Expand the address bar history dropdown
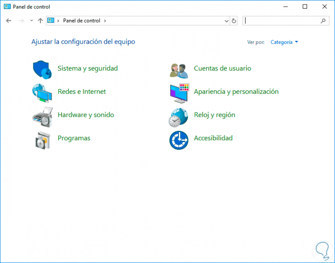335x263 pixels. click(x=227, y=21)
